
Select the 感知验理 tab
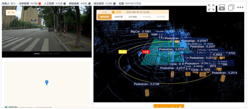point(104,17)
